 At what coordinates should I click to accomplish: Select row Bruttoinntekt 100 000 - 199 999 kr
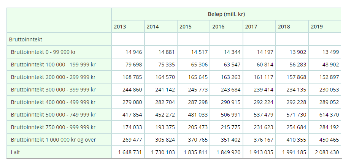tap(53, 65)
